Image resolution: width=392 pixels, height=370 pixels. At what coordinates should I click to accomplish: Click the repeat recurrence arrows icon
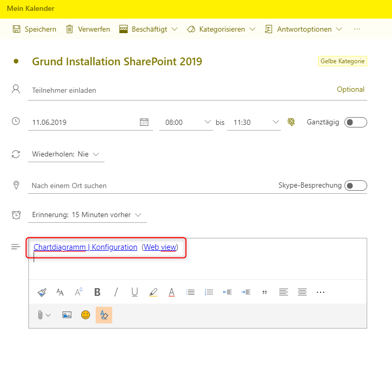[x=16, y=154]
